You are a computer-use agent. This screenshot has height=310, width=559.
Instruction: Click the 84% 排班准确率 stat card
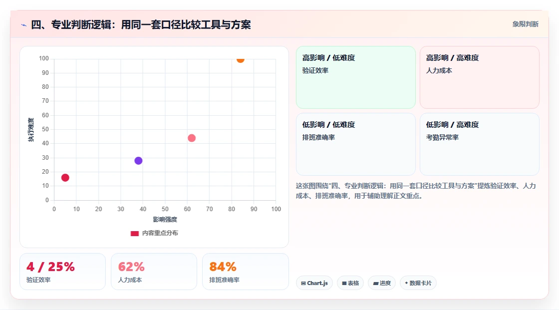pos(245,272)
